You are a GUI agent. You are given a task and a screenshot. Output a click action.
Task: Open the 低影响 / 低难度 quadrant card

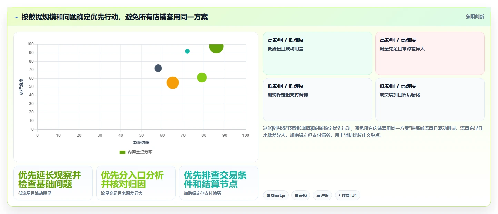318,100
